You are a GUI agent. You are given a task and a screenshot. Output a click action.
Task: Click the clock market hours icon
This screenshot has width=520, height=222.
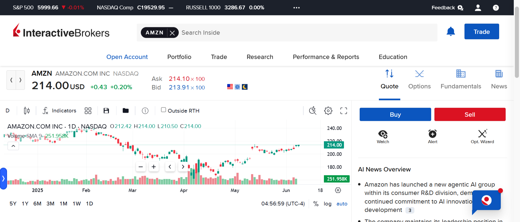point(237,87)
